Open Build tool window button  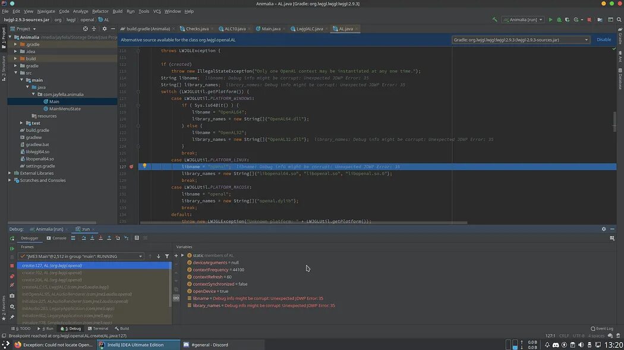[122, 329]
